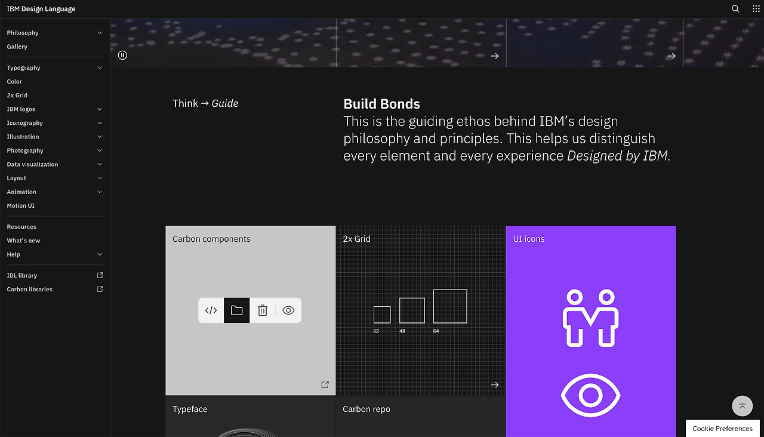Expand the IBM logos chevron
Image resolution: width=764 pixels, height=437 pixels.
(100, 109)
